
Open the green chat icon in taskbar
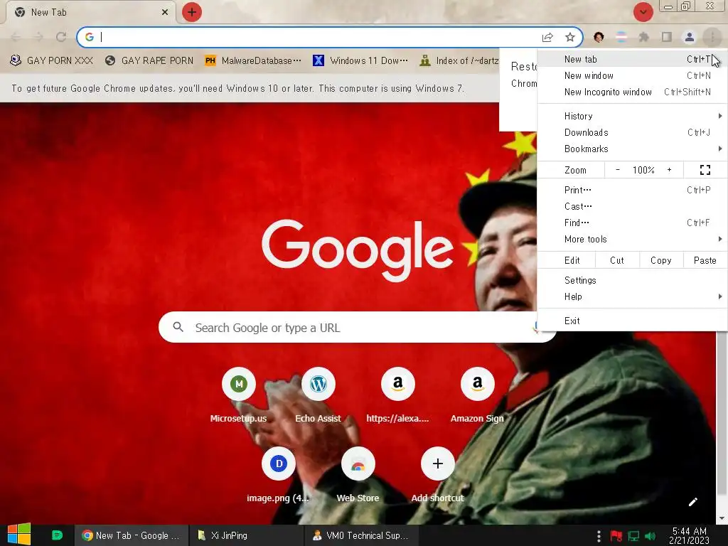click(57, 535)
